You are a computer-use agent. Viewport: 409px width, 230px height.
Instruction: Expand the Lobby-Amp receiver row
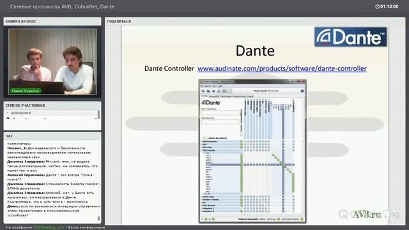[201, 197]
